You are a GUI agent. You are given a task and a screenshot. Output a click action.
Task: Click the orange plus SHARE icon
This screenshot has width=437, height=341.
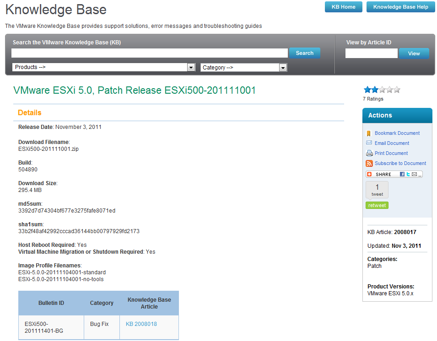click(369, 174)
